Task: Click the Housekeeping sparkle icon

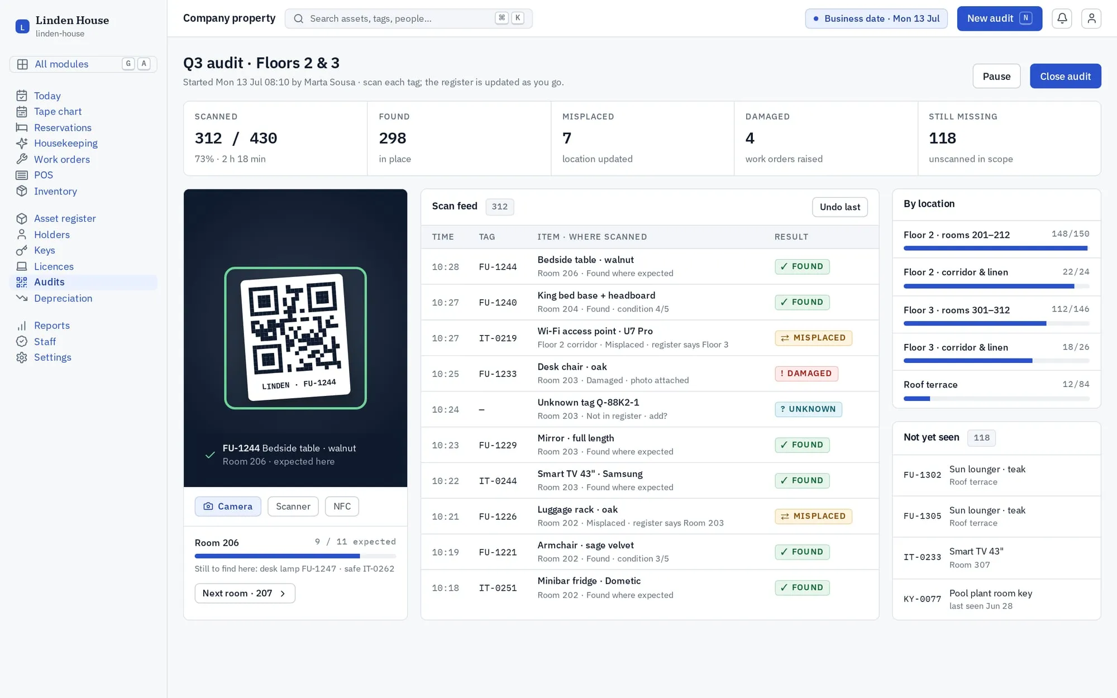Action: [22, 144]
